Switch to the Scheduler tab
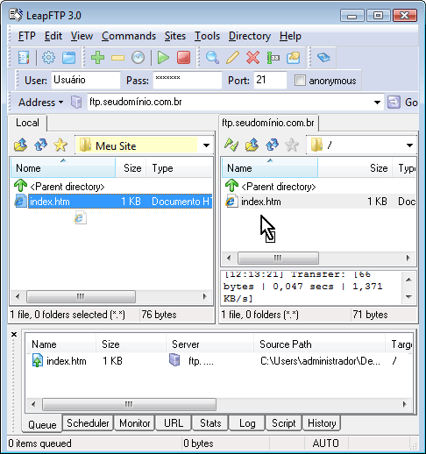The width and height of the screenshot is (426, 454). click(88, 423)
